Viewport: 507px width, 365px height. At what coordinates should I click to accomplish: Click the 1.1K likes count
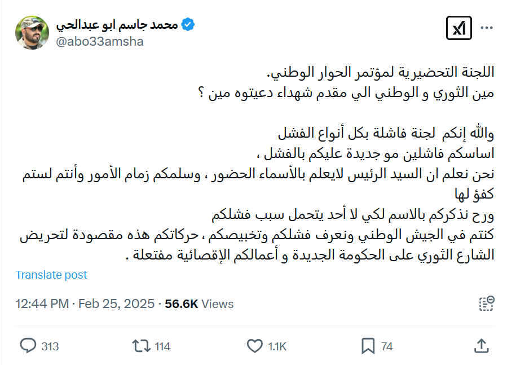click(x=277, y=346)
